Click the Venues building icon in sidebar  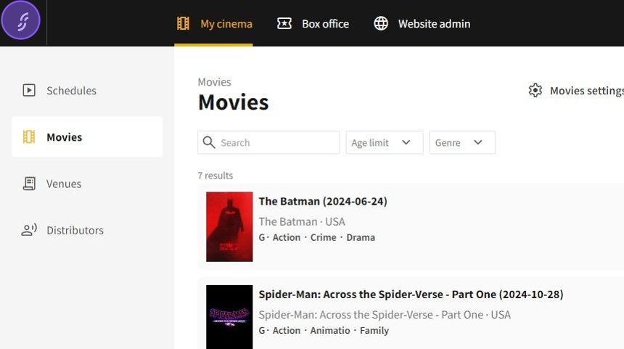[29, 184]
